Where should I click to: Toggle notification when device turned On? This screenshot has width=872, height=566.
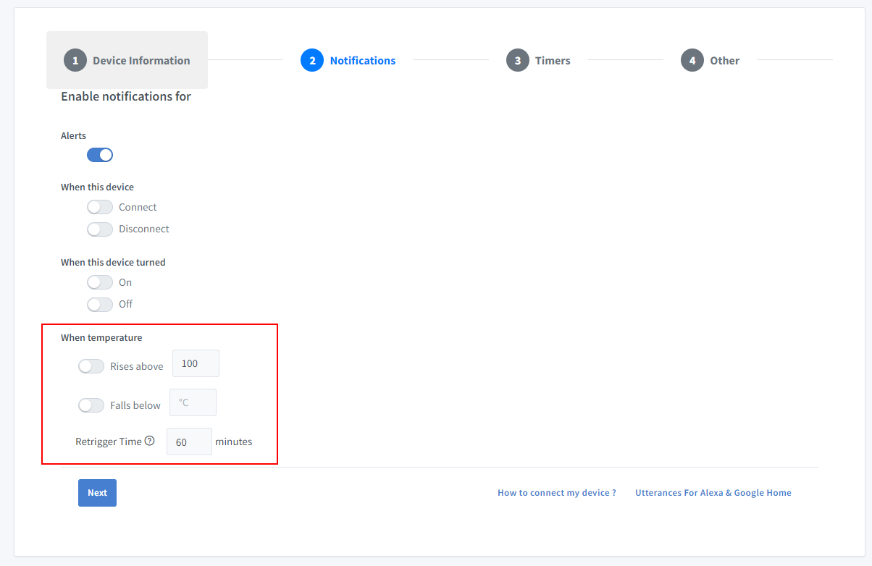tap(100, 282)
